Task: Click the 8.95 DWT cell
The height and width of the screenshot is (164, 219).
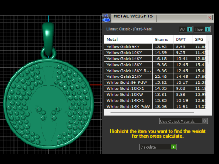Action: (x=183, y=47)
